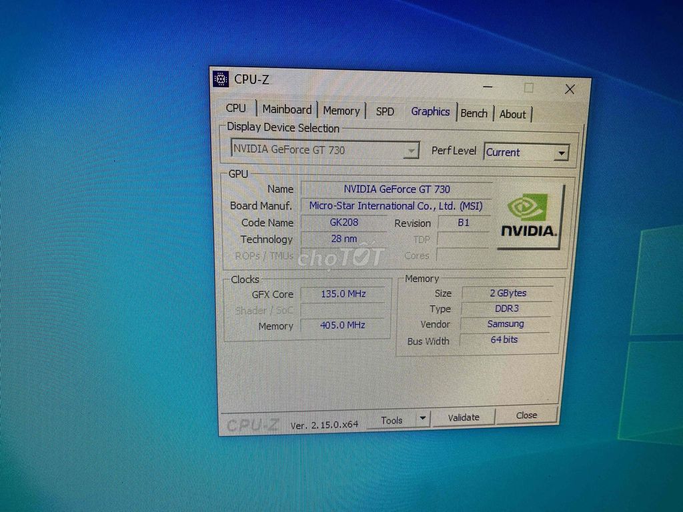Expand the Perf Level Current dropdown
This screenshot has height=512, width=683.
coord(526,153)
